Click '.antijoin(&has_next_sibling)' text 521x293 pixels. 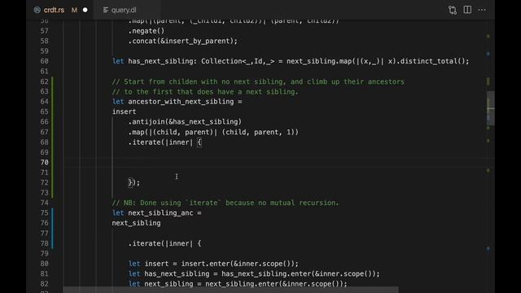click(x=185, y=121)
